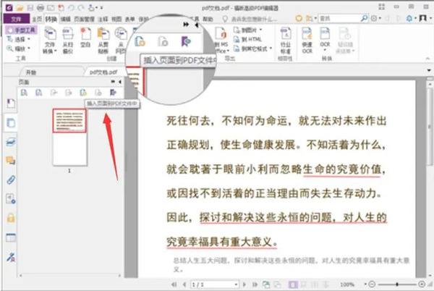Open the zoom percentage dropdown arrow
The height and width of the screenshot is (291, 434).
pos(364,284)
